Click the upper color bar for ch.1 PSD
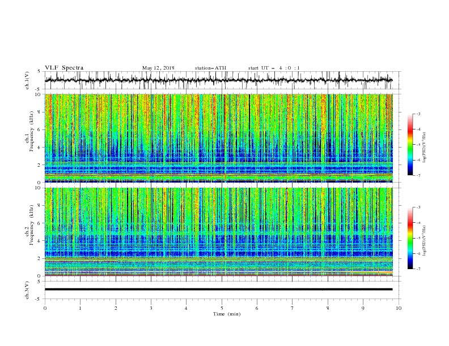The width and height of the screenshot is (449, 346). click(x=410, y=145)
